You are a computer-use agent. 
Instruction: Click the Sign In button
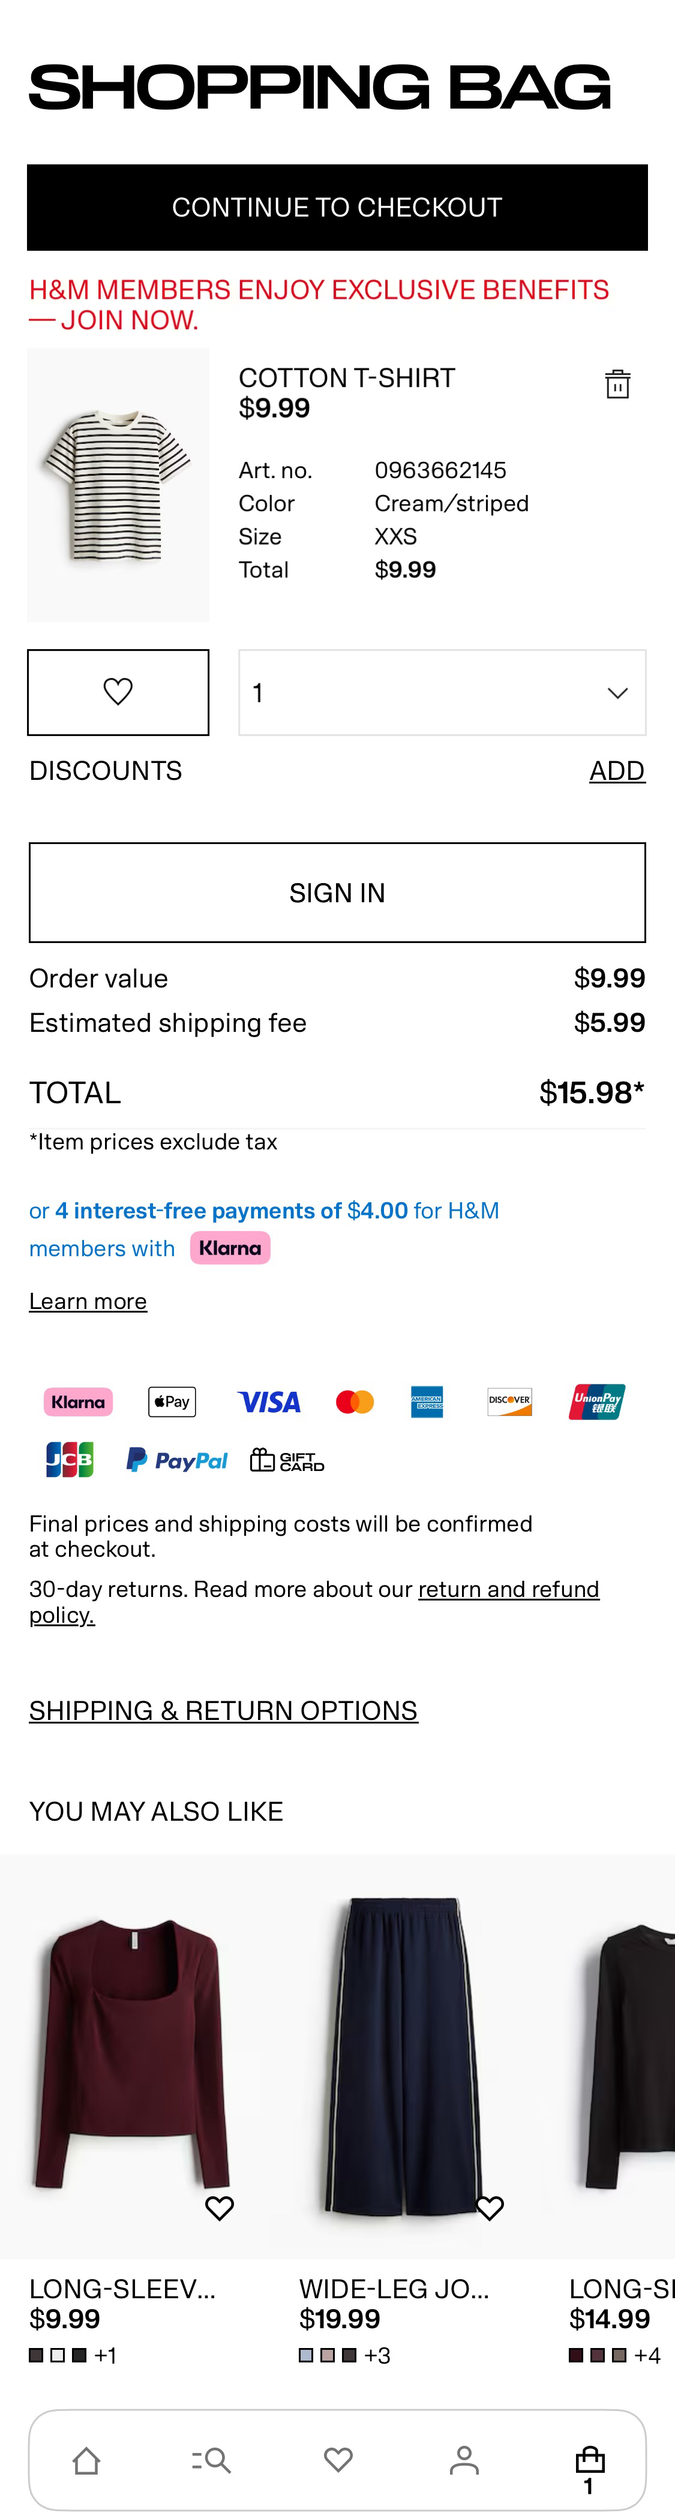tap(337, 893)
